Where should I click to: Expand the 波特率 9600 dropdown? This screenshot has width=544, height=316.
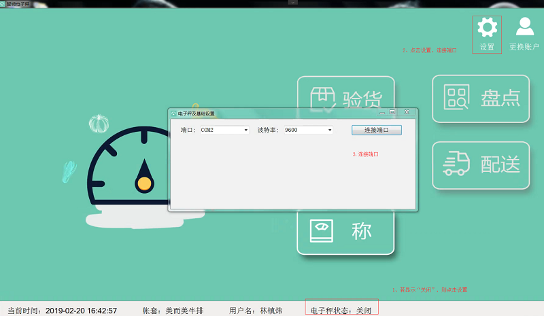(330, 130)
